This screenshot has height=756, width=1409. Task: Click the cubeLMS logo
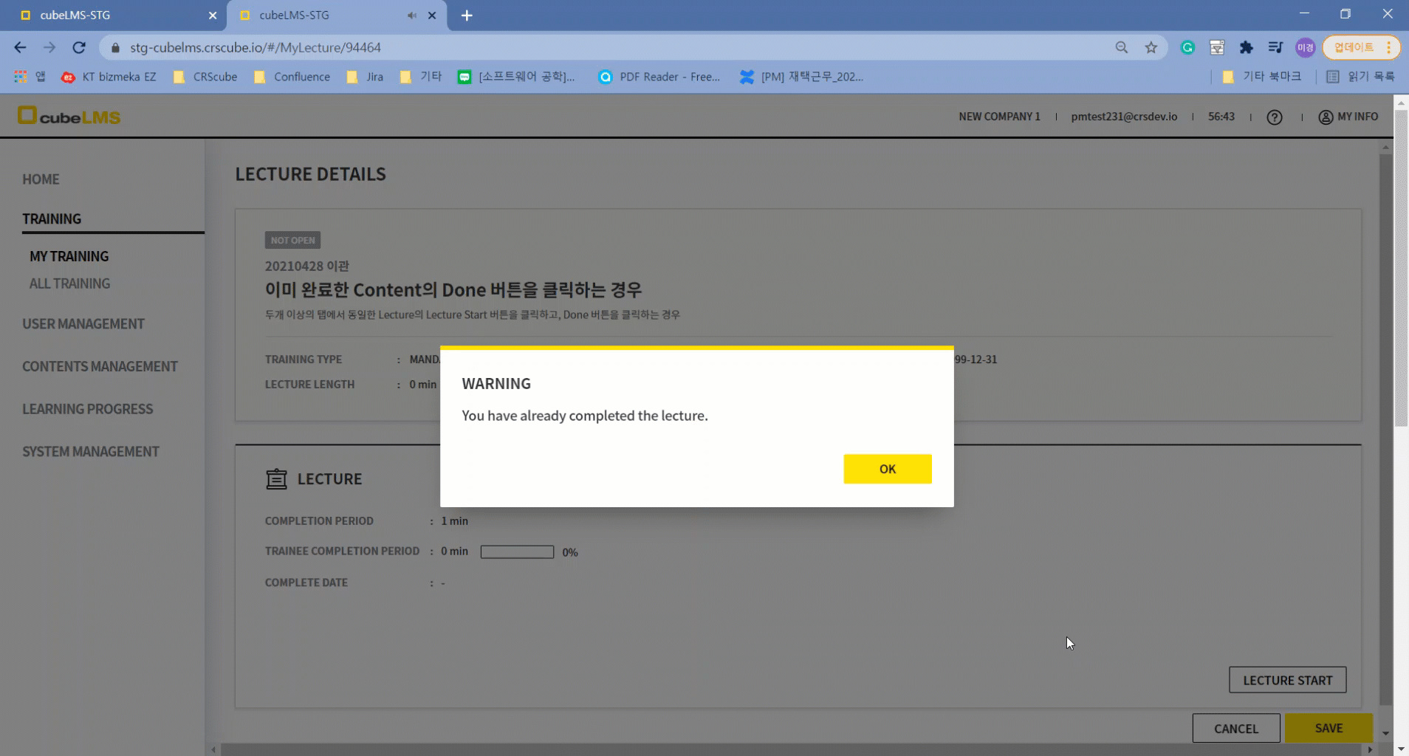click(x=69, y=116)
